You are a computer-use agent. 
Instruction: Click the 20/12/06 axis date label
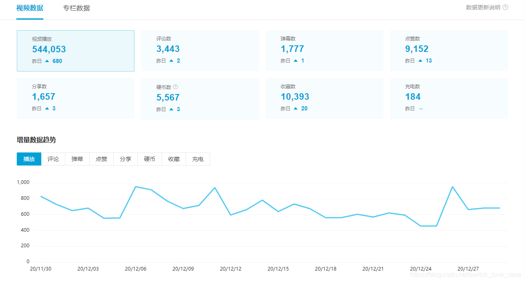(135, 269)
